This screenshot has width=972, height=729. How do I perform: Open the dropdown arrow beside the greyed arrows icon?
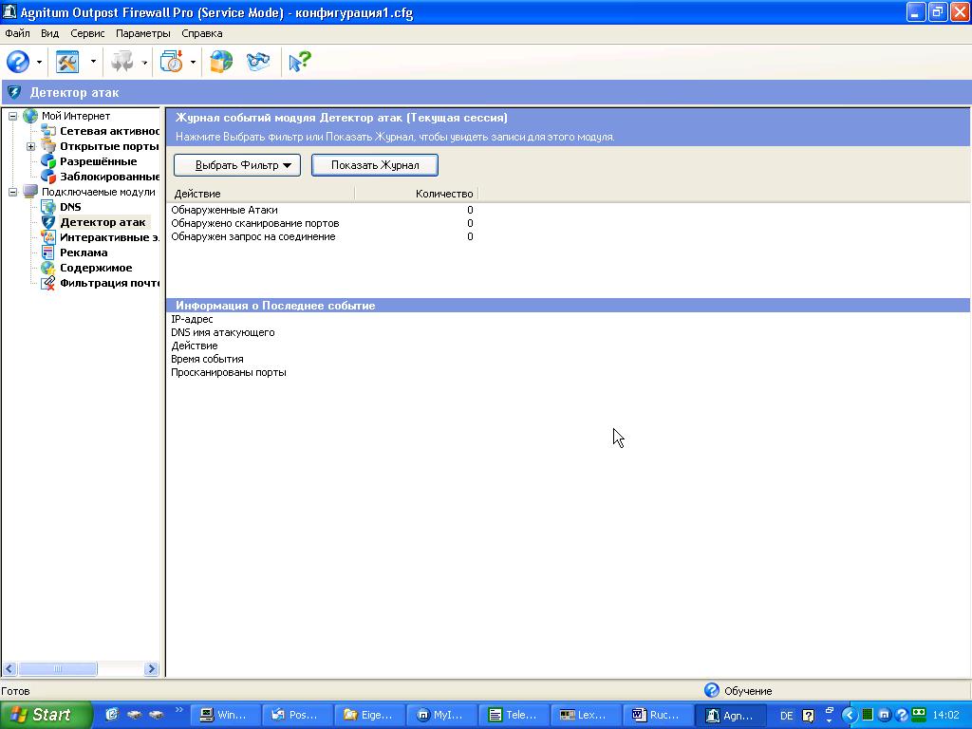pyautogui.click(x=144, y=62)
